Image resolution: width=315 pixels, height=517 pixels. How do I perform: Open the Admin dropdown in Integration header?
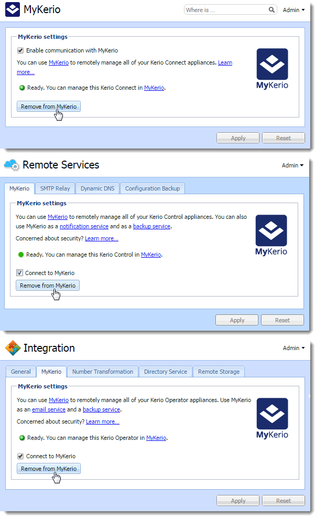294,348
